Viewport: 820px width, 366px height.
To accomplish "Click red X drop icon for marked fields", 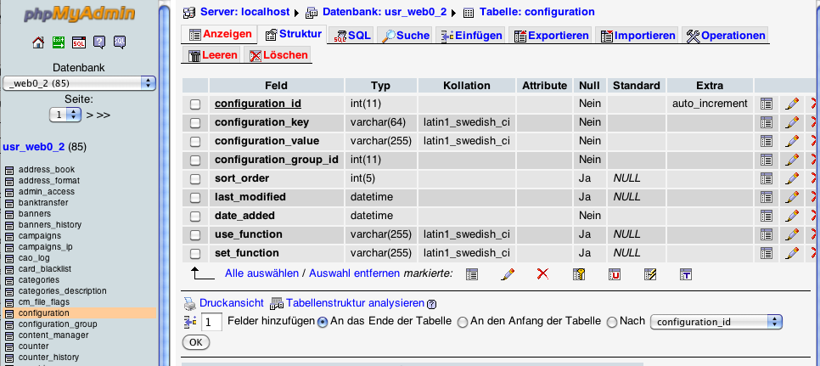I will pos(543,273).
